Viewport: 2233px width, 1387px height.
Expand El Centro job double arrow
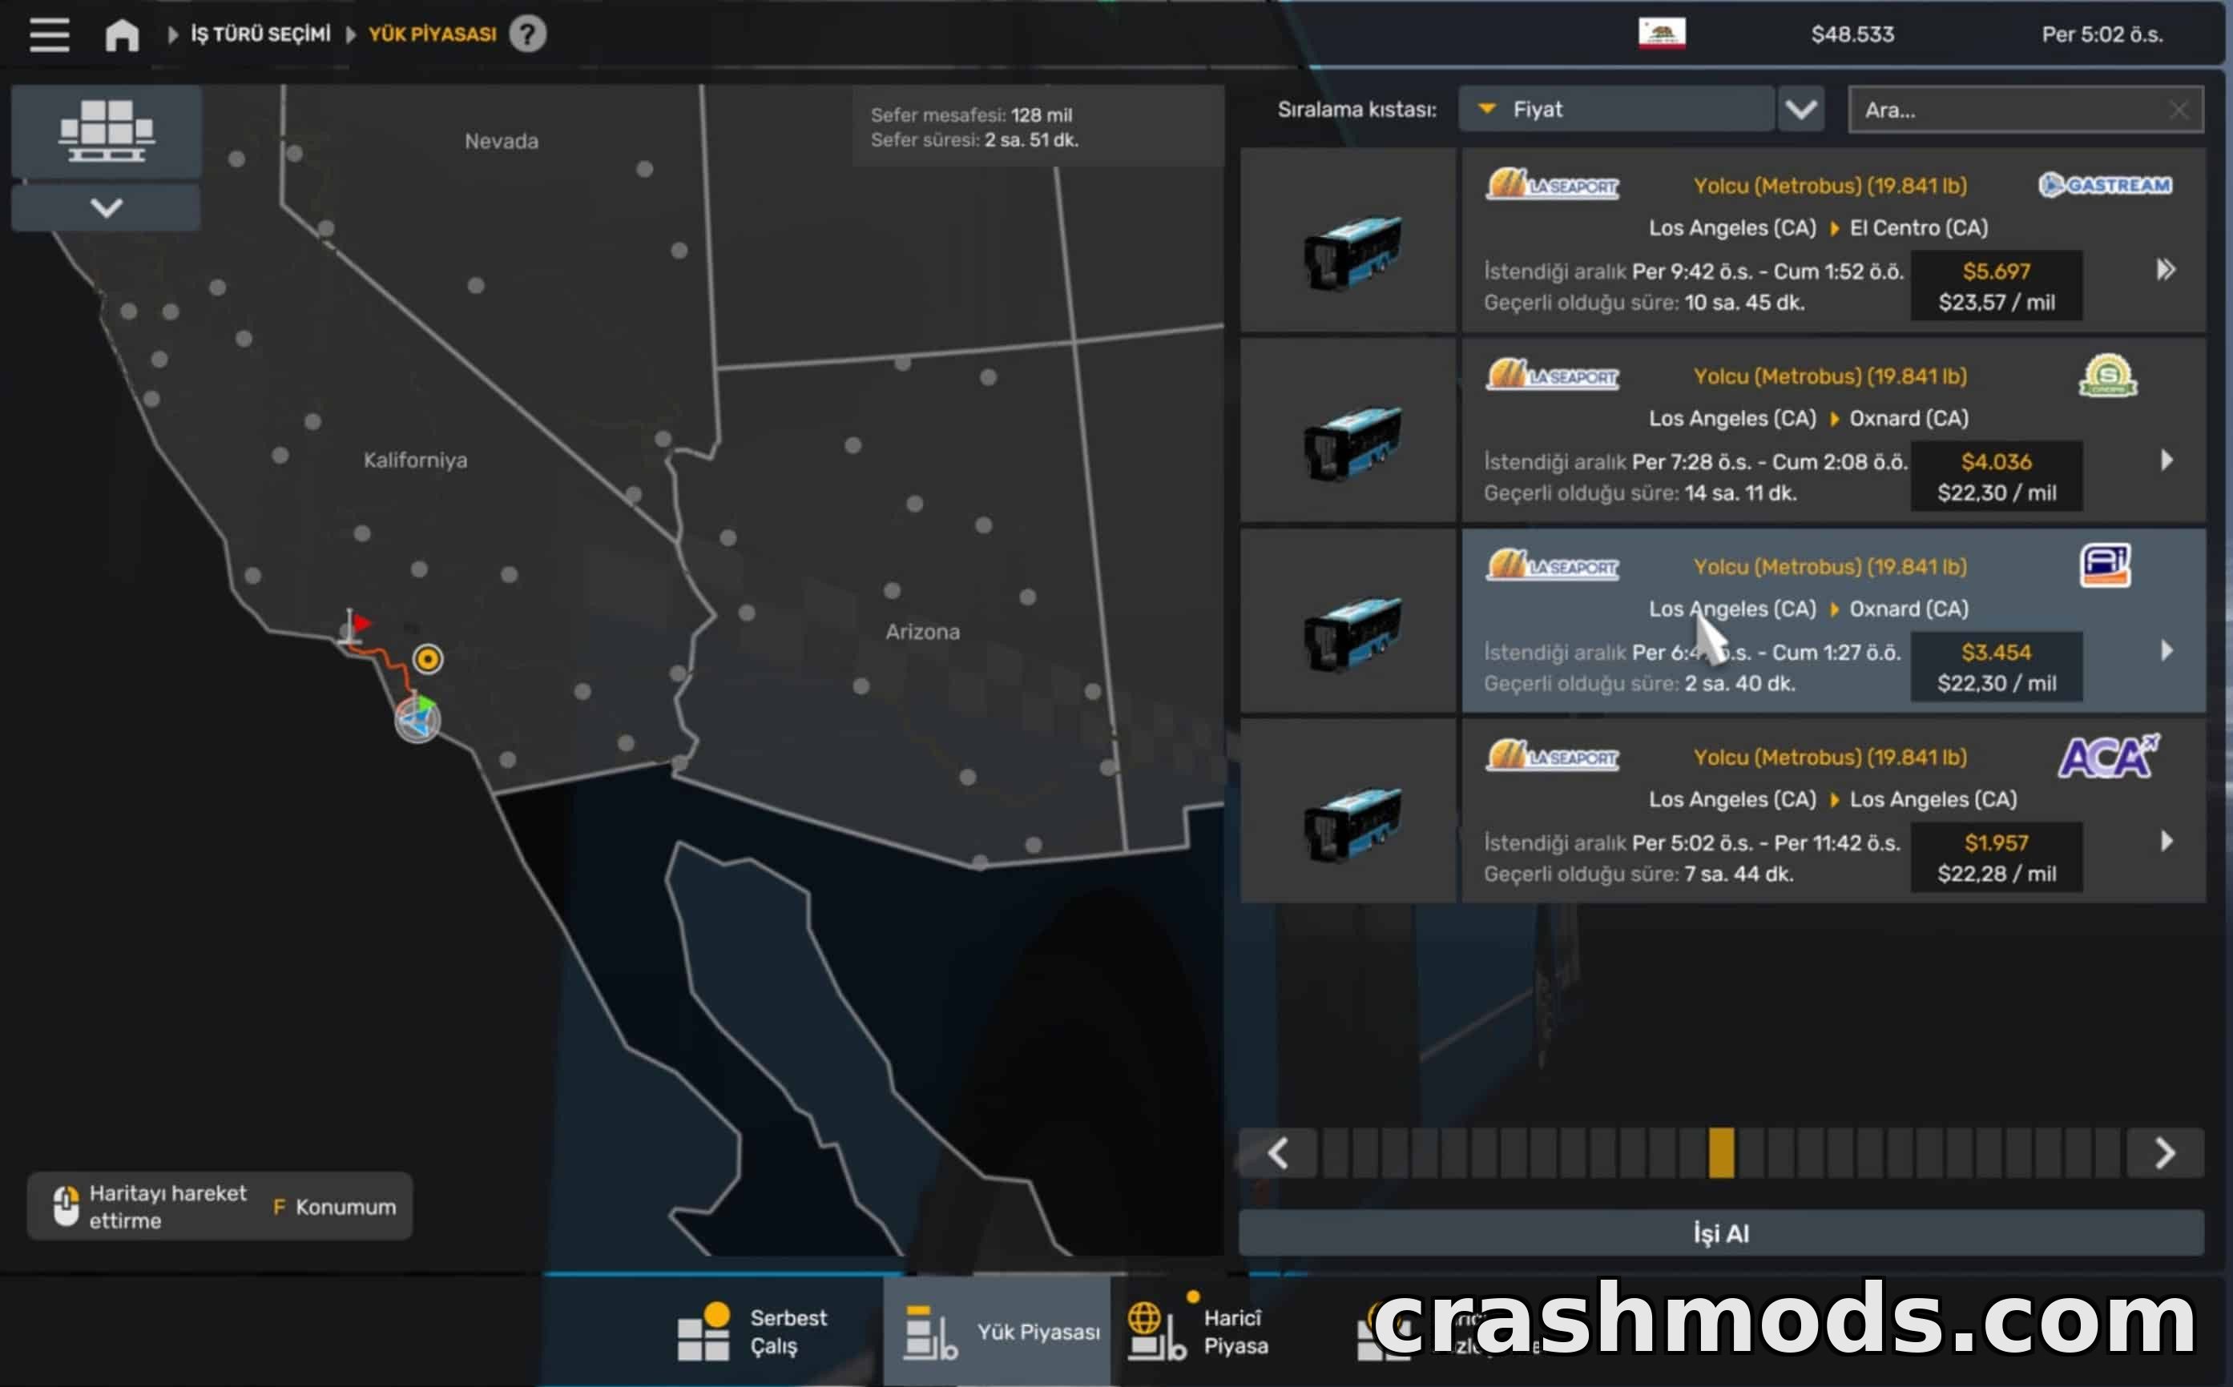[2166, 270]
